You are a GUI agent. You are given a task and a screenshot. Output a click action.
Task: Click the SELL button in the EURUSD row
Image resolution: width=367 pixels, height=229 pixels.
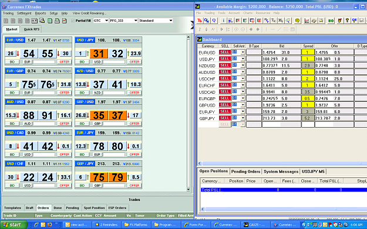pyautogui.click(x=225, y=52)
